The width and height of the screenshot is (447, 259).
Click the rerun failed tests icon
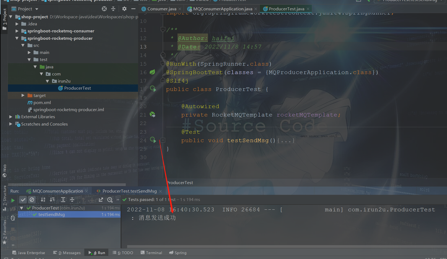(13, 209)
